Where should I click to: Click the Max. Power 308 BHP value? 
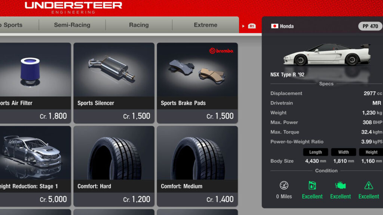pos(372,122)
